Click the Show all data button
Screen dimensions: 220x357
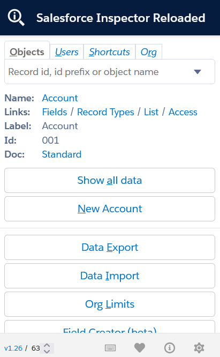tap(110, 180)
